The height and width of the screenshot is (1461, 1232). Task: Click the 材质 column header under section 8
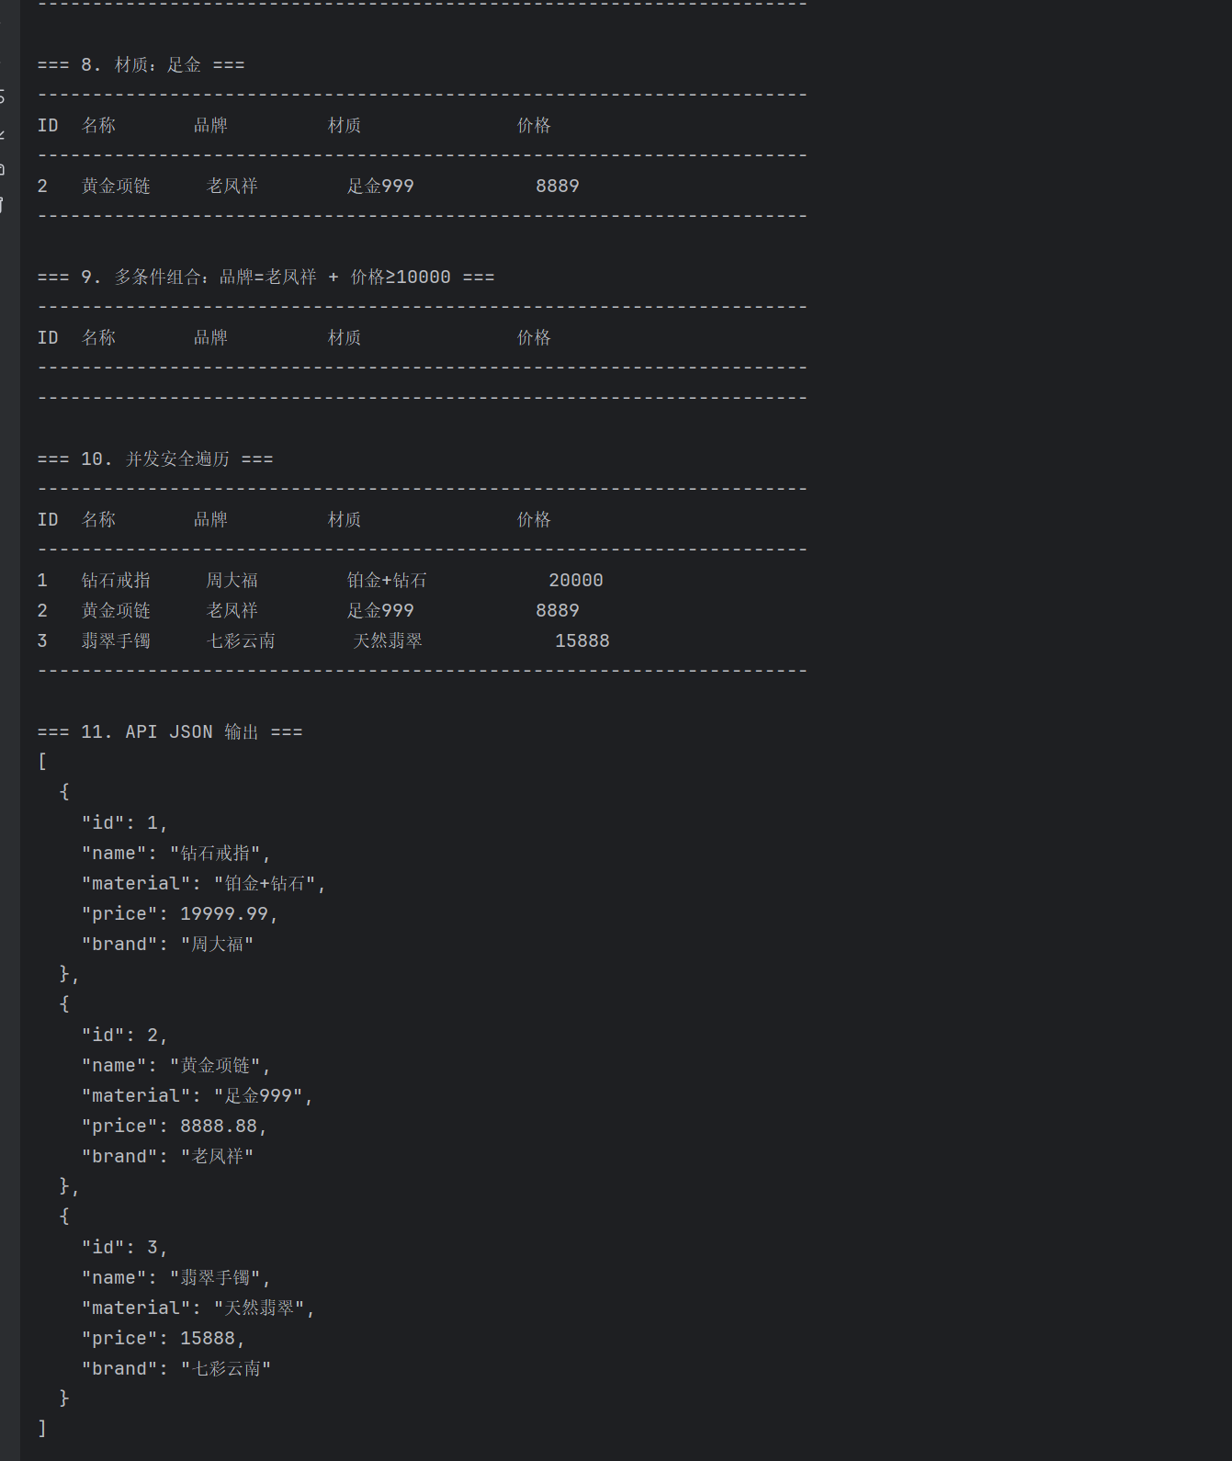[345, 126]
